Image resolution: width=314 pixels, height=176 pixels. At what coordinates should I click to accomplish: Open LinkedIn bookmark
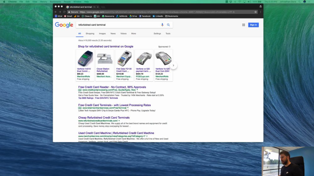pos(158,16)
